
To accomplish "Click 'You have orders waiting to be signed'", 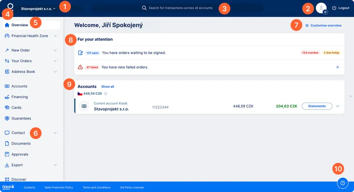I will 134,53.
